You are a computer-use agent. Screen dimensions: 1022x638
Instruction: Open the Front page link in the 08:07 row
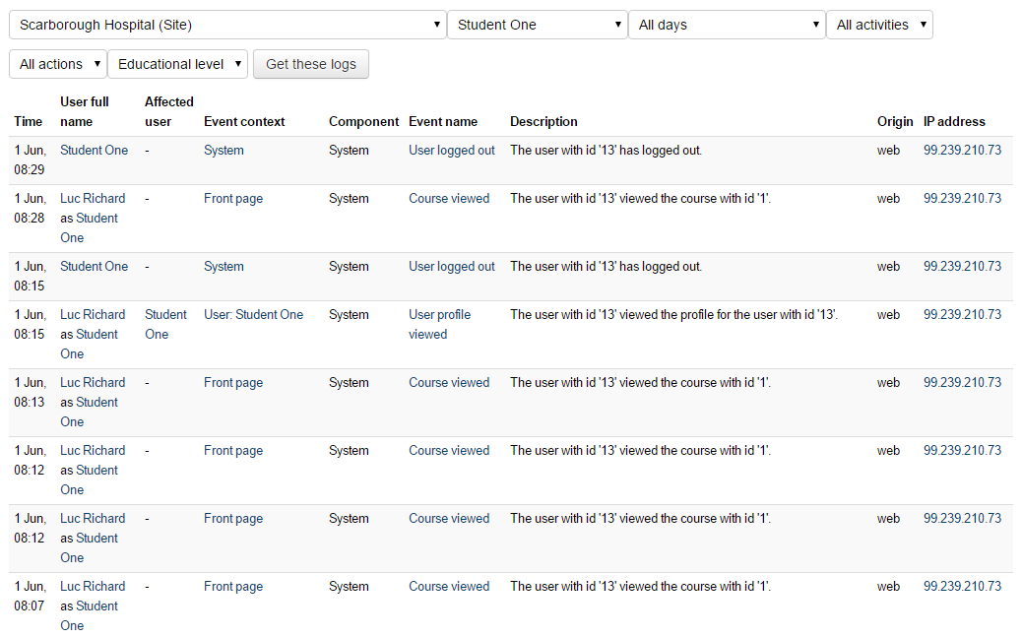click(x=233, y=587)
